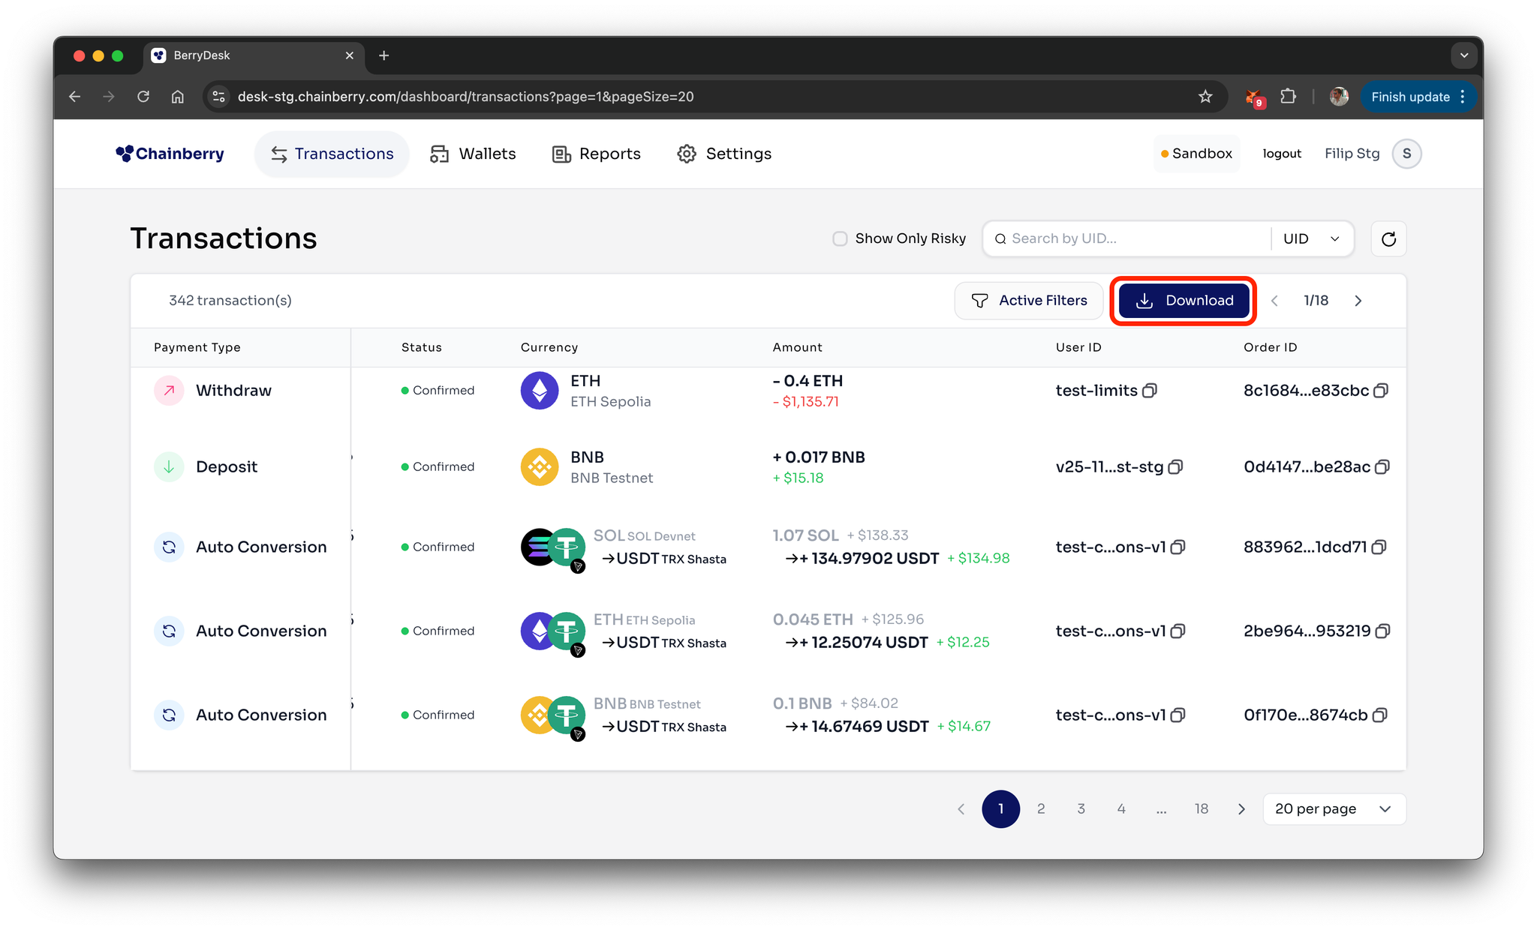This screenshot has height=930, width=1537.
Task: Open the Active Filters panel
Action: tap(1029, 301)
